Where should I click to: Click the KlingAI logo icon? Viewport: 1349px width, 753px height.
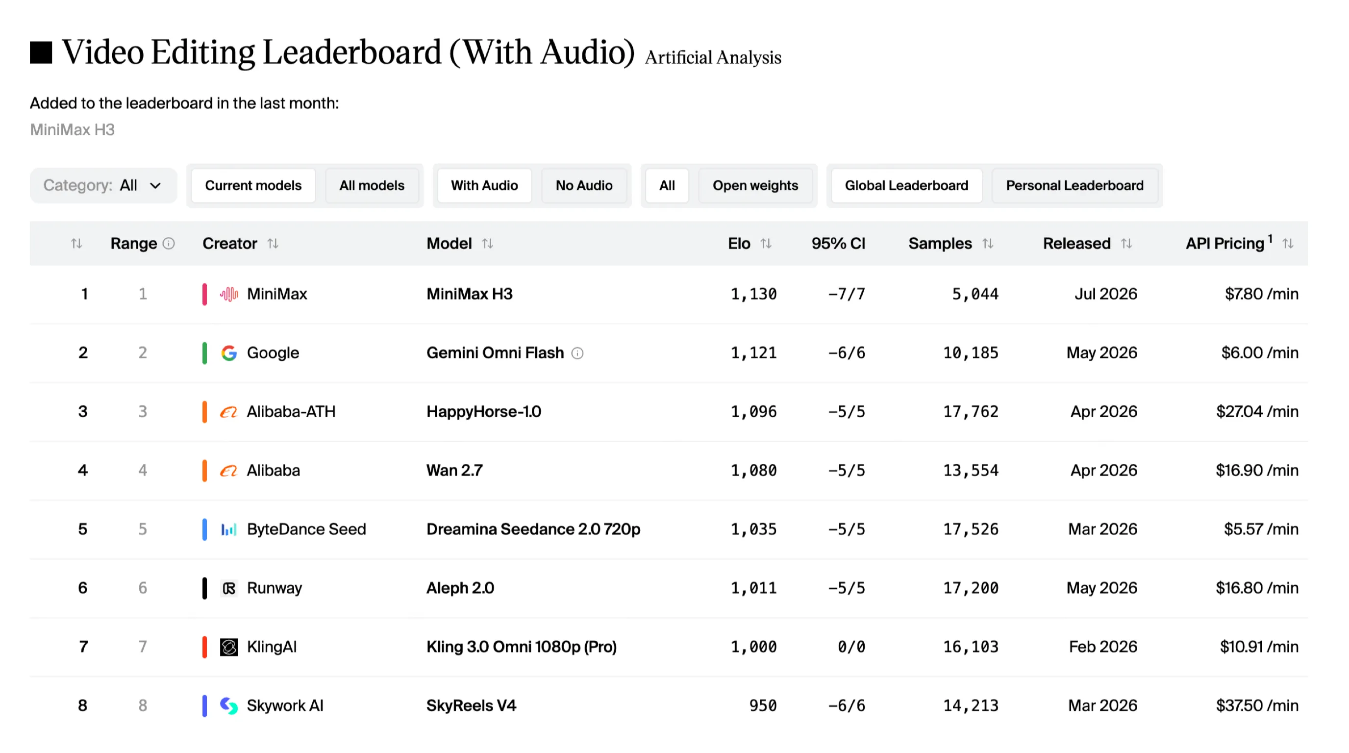click(x=229, y=647)
